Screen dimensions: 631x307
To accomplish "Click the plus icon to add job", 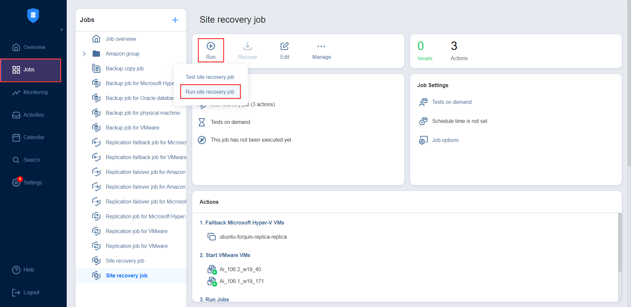I will [175, 20].
